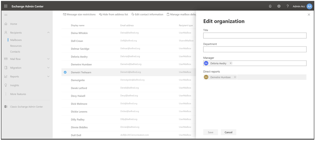Select Demetre Humbee in the mailbox list
The height and width of the screenshot is (141, 316).
(128, 64)
